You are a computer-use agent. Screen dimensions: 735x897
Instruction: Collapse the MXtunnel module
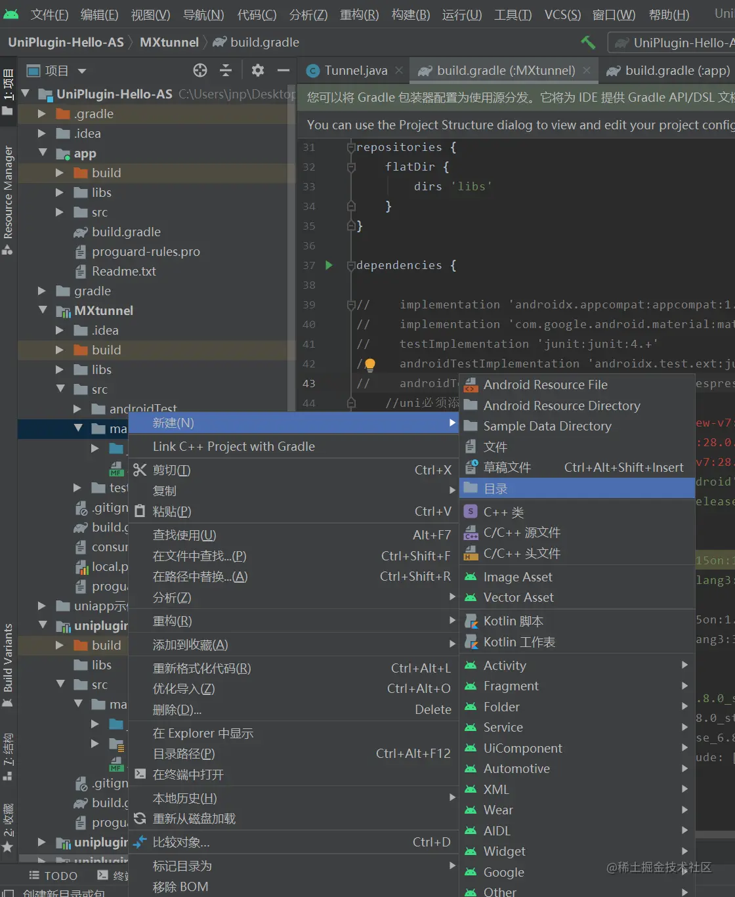(x=42, y=310)
